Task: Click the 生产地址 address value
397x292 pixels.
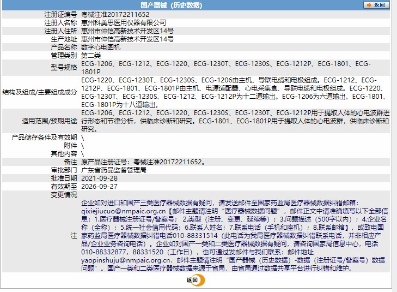Action: 127,39
